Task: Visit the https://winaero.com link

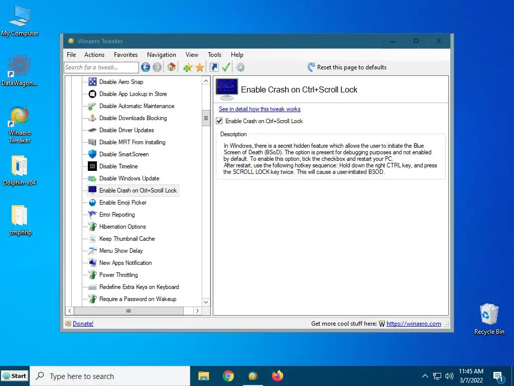Action: (414, 324)
